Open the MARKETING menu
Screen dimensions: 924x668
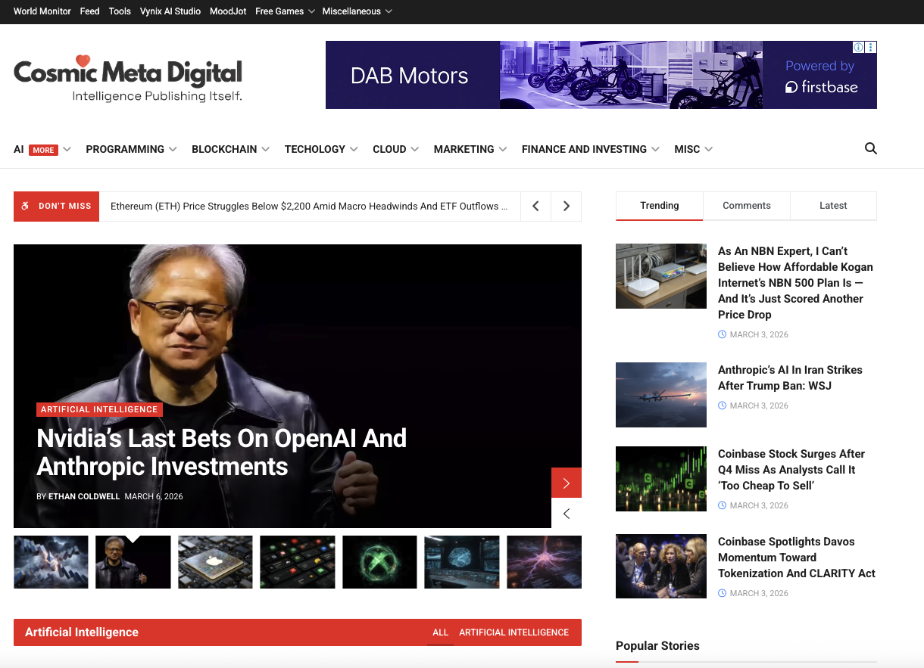click(470, 149)
